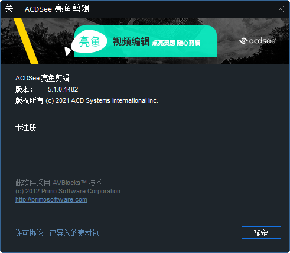Click the 视频编辑 banner heading
Viewport: 290px width, 253px height.
(131, 41)
